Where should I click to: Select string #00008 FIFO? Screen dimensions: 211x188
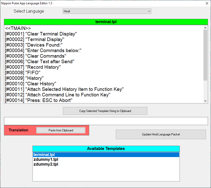[104, 73]
